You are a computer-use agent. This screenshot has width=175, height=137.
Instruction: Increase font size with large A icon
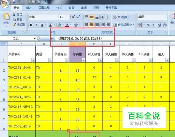73,17
